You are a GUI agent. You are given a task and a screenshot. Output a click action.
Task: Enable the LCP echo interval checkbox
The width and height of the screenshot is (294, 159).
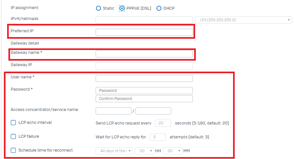click(13, 123)
